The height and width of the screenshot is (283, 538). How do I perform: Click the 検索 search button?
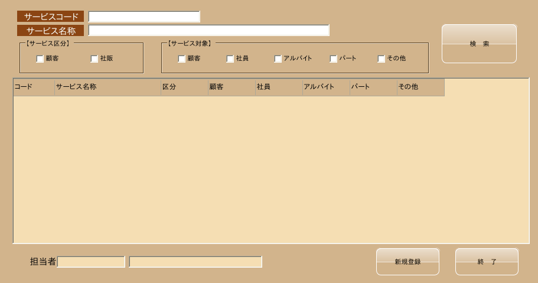pyautogui.click(x=479, y=44)
